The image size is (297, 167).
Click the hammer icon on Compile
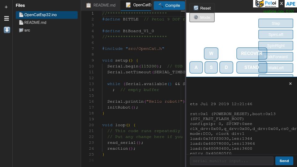[161, 5]
